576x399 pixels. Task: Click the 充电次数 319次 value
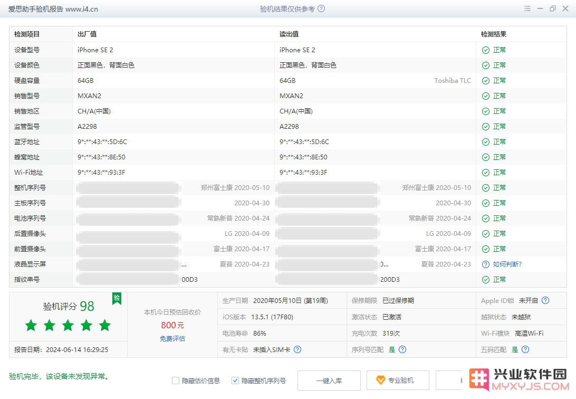[x=391, y=333]
